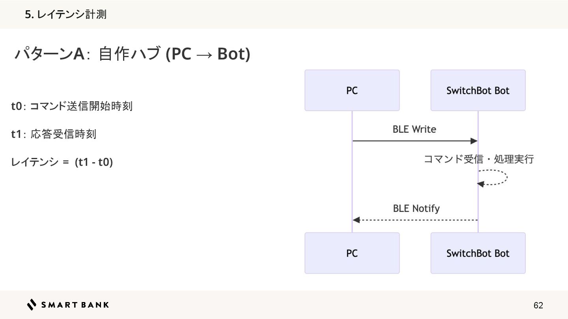Click the dashed BLE Notify arrow head
Screen dimensions: 568x319
coord(356,220)
